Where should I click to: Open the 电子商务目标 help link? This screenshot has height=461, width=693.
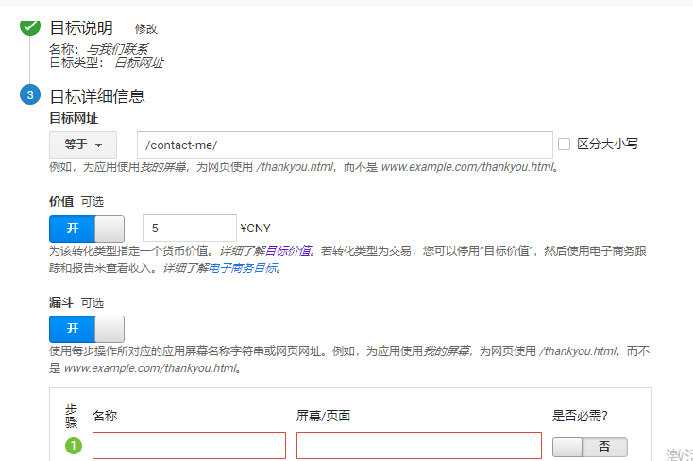click(x=243, y=267)
